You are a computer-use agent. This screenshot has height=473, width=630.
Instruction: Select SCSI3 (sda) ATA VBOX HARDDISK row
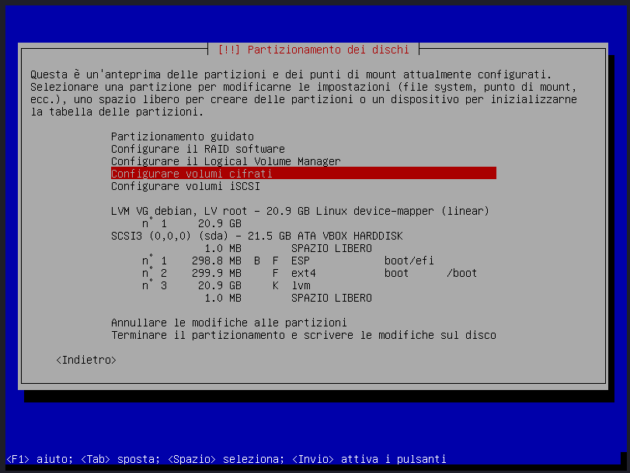click(x=257, y=236)
